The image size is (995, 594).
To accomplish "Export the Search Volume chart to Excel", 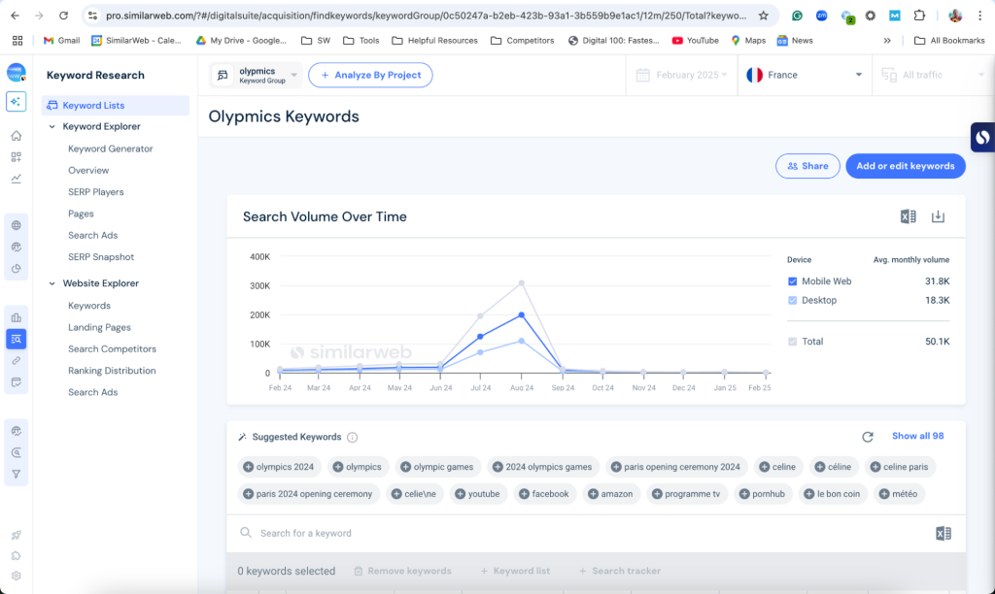I will [908, 216].
